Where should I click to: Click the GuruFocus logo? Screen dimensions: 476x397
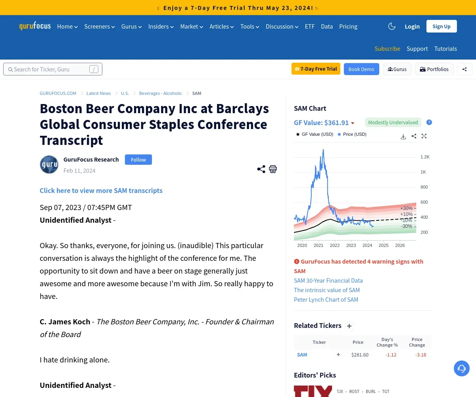pos(35,26)
